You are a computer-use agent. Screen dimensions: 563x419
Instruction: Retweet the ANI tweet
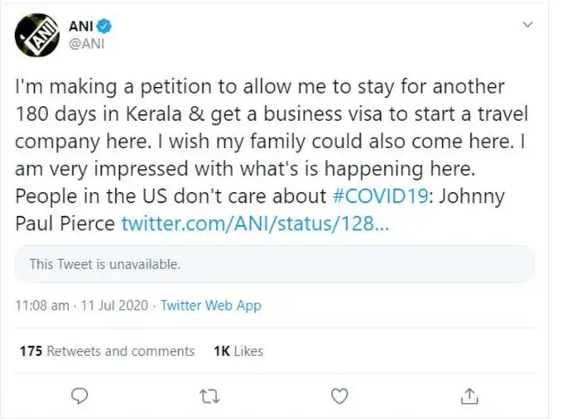click(209, 395)
